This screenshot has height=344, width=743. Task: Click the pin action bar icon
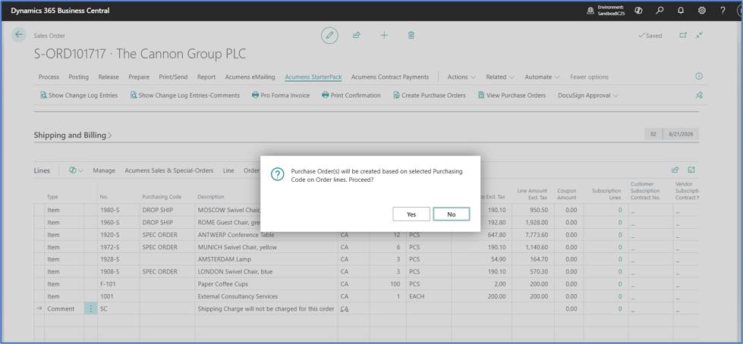[x=699, y=95]
